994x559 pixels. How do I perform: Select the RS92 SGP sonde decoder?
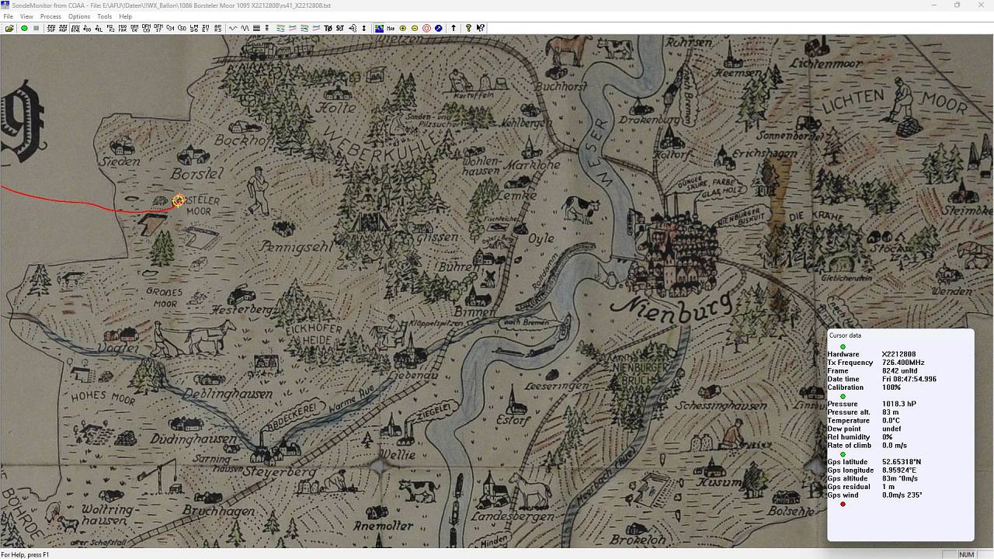tap(51, 28)
